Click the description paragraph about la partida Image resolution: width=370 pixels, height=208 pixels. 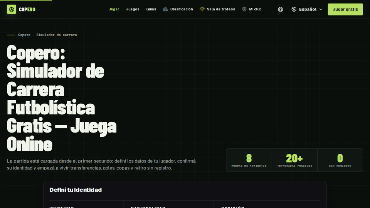(101, 164)
